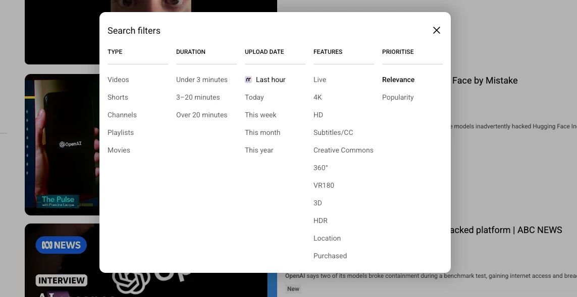
Task: Open video title ending 'Face by Mistake'
Action: [485, 81]
